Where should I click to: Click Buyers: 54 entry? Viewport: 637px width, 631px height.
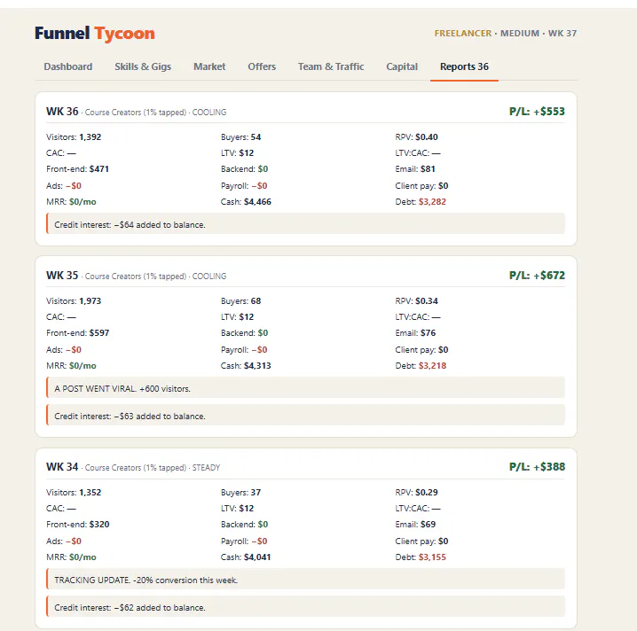pos(240,137)
